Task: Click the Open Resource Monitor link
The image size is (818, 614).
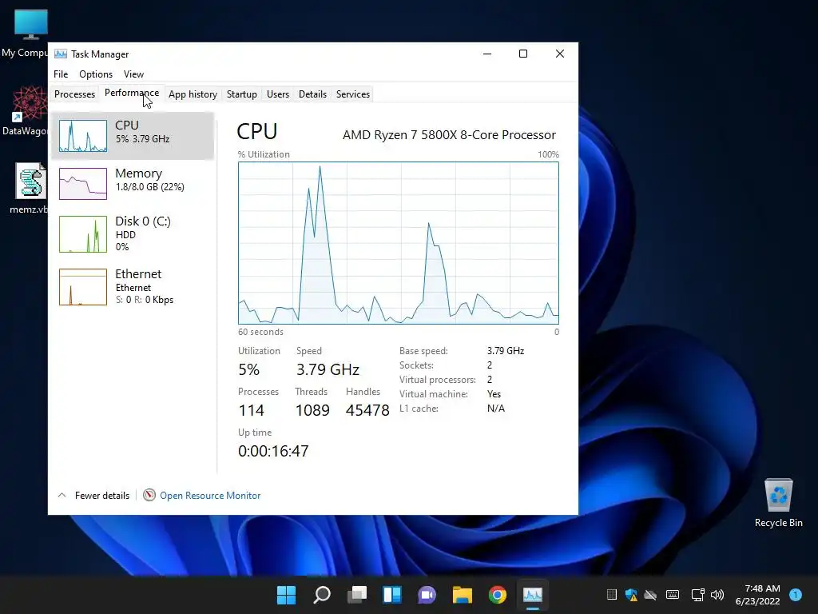Action: click(x=210, y=496)
